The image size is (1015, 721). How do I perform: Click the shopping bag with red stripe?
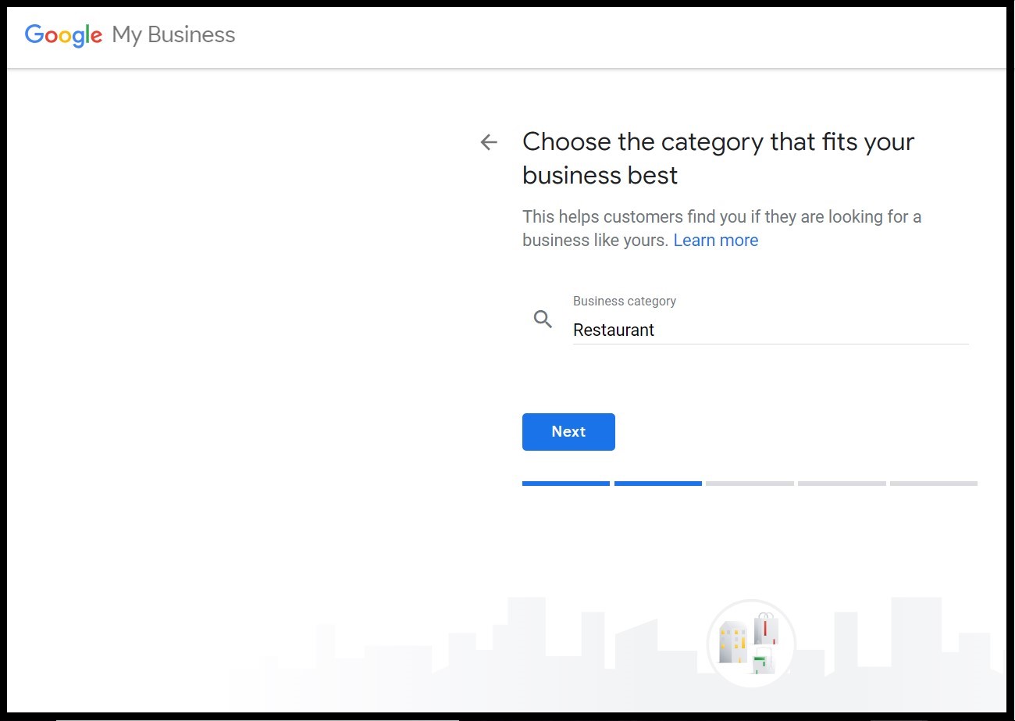(765, 629)
